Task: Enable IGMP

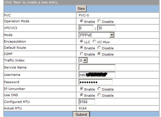Action: click(x=81, y=54)
